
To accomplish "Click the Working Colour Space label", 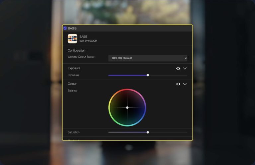I will pos(81,57).
